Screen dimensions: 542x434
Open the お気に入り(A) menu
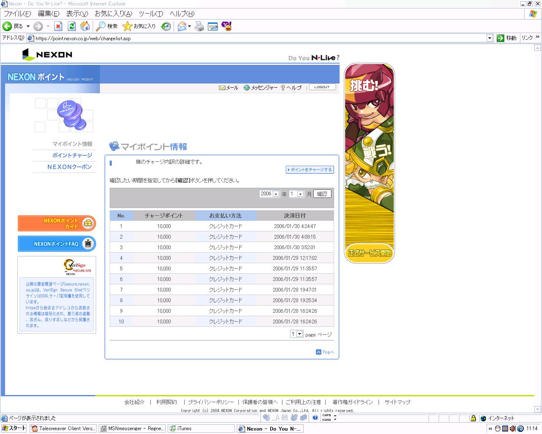click(x=113, y=14)
